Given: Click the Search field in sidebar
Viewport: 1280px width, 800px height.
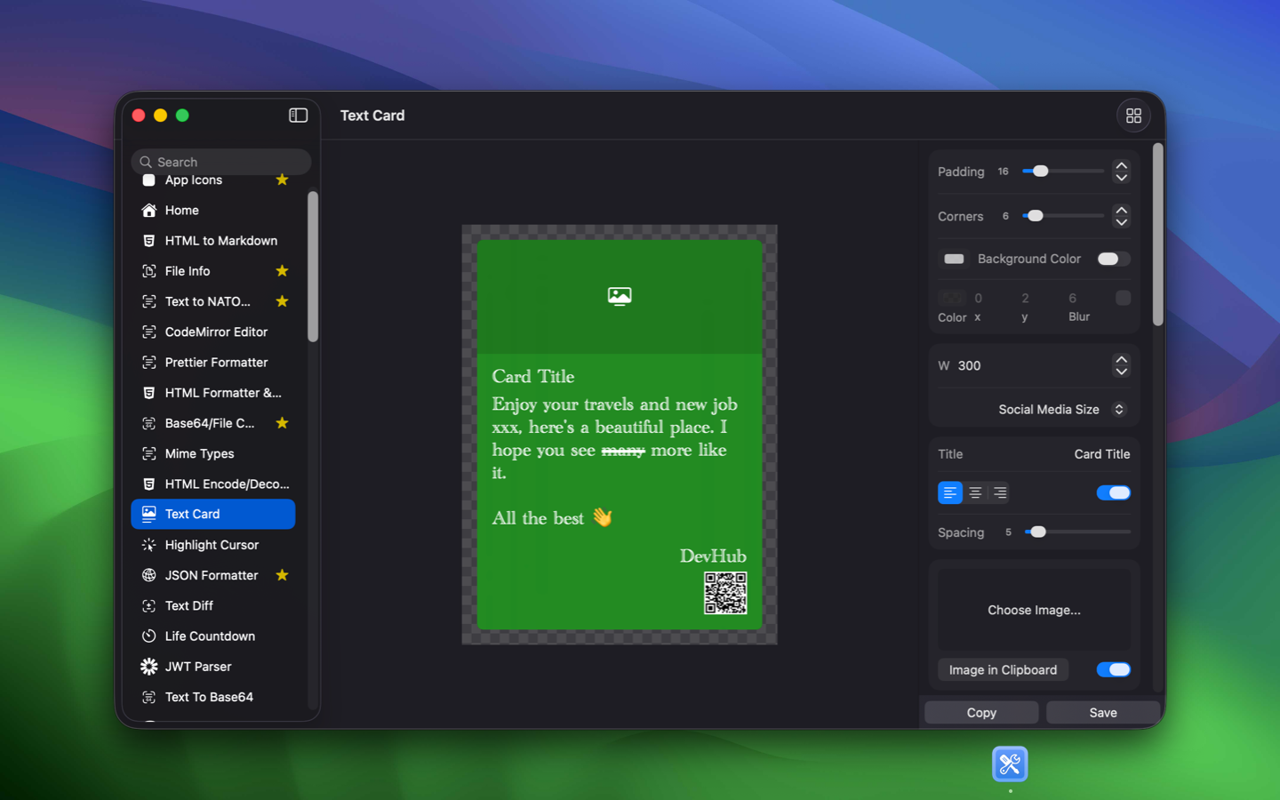Looking at the screenshot, I should pos(221,162).
